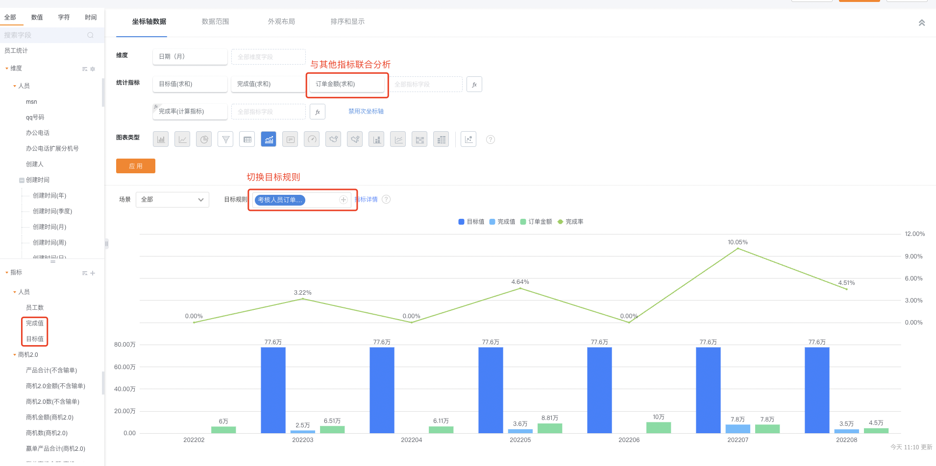Switch to the 外观布局 tab
The image size is (936, 466).
tap(281, 22)
